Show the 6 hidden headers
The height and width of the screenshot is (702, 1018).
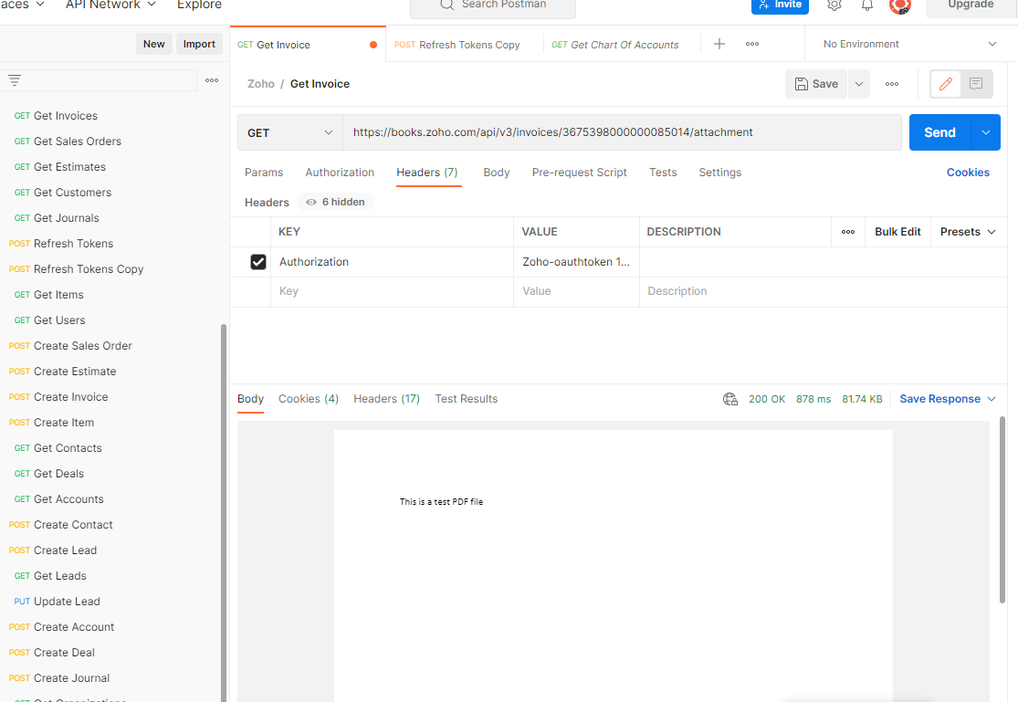click(x=336, y=202)
